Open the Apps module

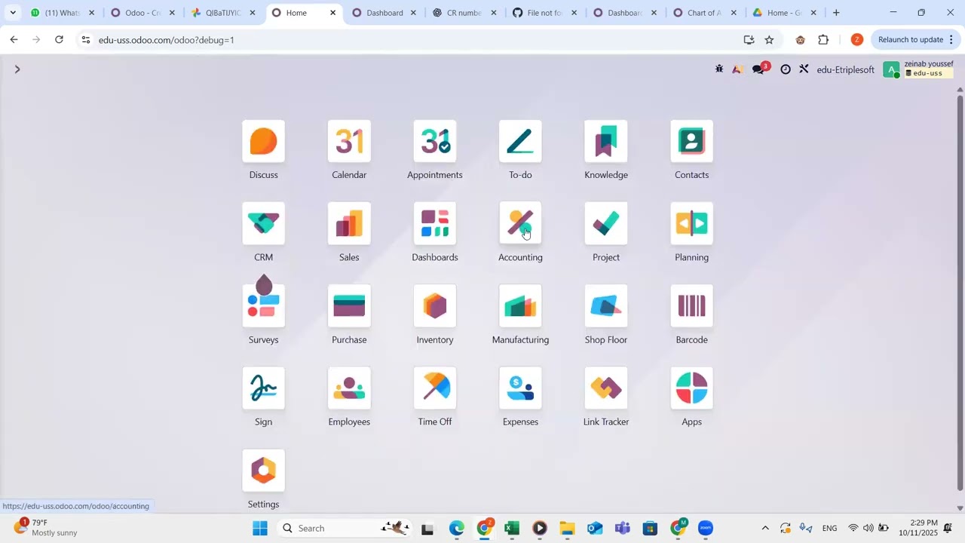[691, 388]
